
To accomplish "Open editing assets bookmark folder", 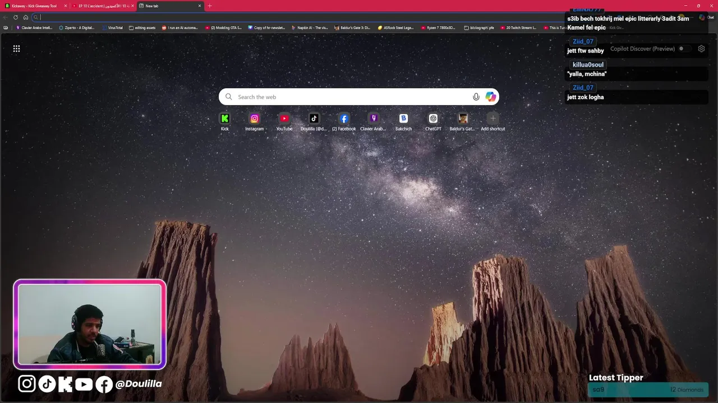I will 142,27.
